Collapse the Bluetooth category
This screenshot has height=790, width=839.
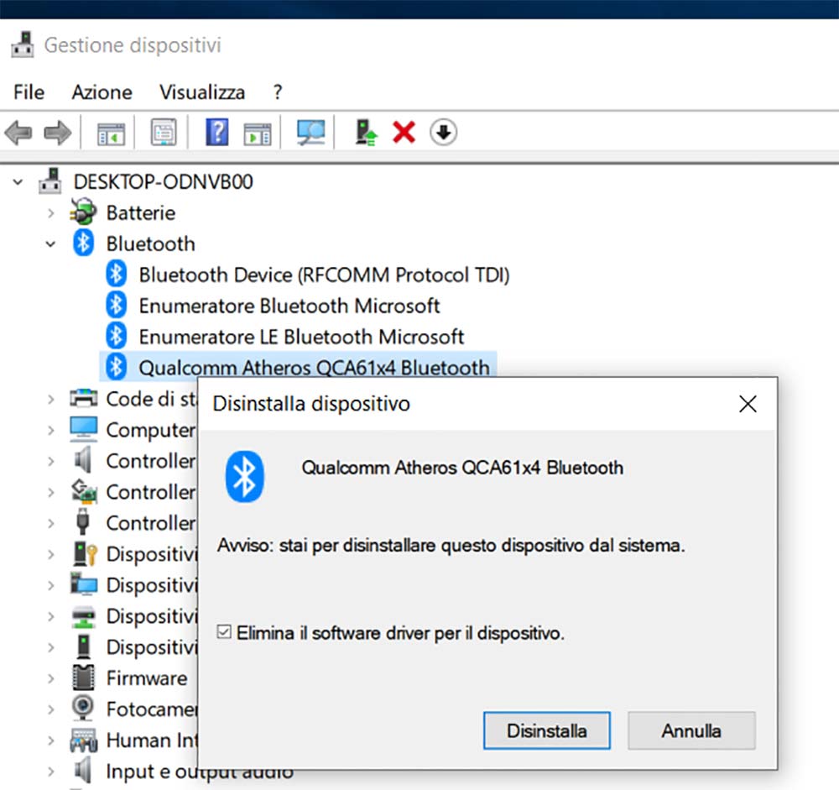(x=51, y=244)
